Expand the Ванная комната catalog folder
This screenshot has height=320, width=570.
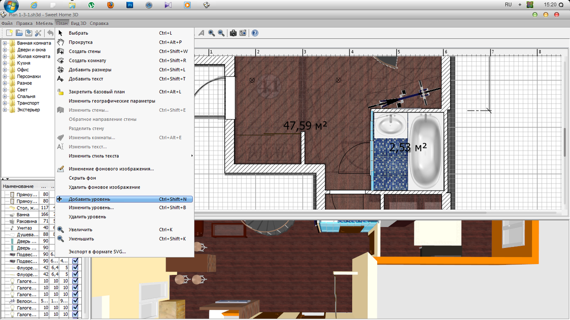5,43
